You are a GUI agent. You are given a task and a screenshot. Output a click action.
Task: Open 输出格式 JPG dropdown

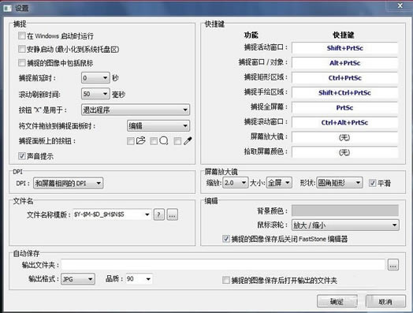point(78,279)
